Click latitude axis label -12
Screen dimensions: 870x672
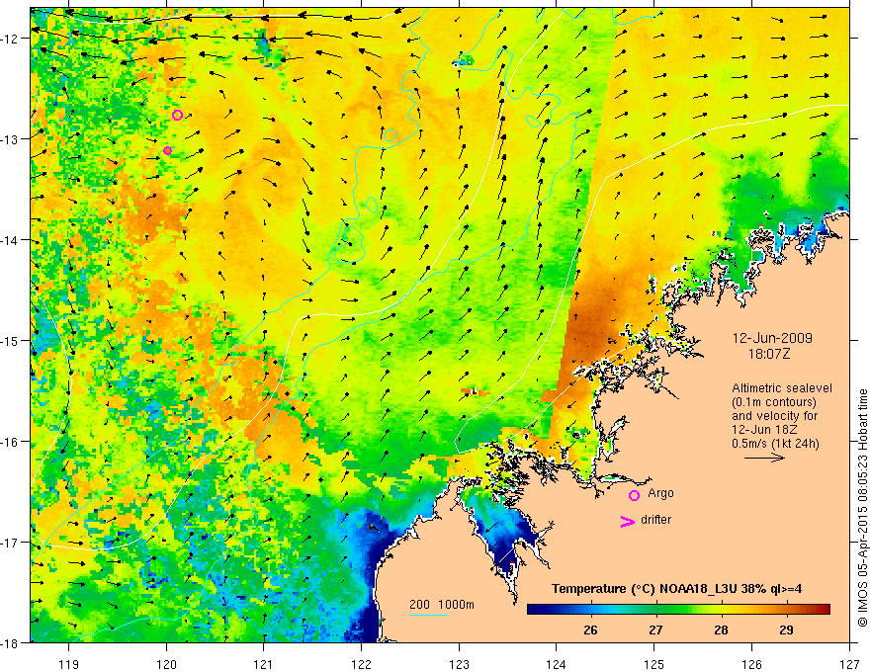point(11,39)
